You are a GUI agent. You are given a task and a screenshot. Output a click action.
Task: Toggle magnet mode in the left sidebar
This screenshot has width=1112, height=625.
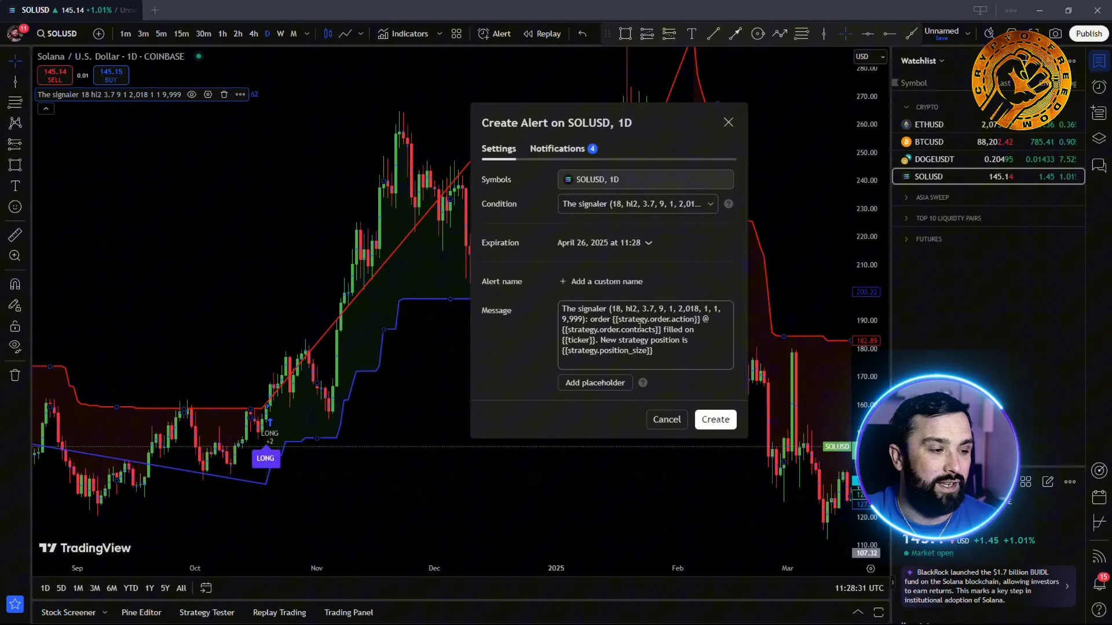pos(15,284)
